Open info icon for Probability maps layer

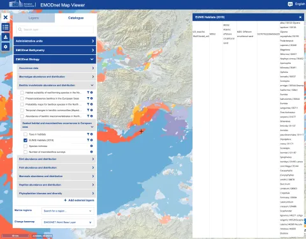tap(92, 104)
